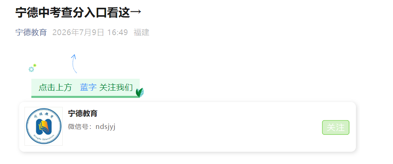Open the 宁德教育 author link below title

coord(31,32)
